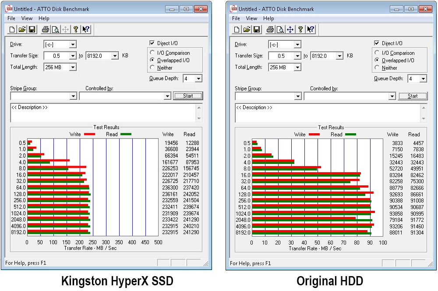Open Controlled by dropdown in Kingston SSD window
438x291 pixels.
click(167, 96)
